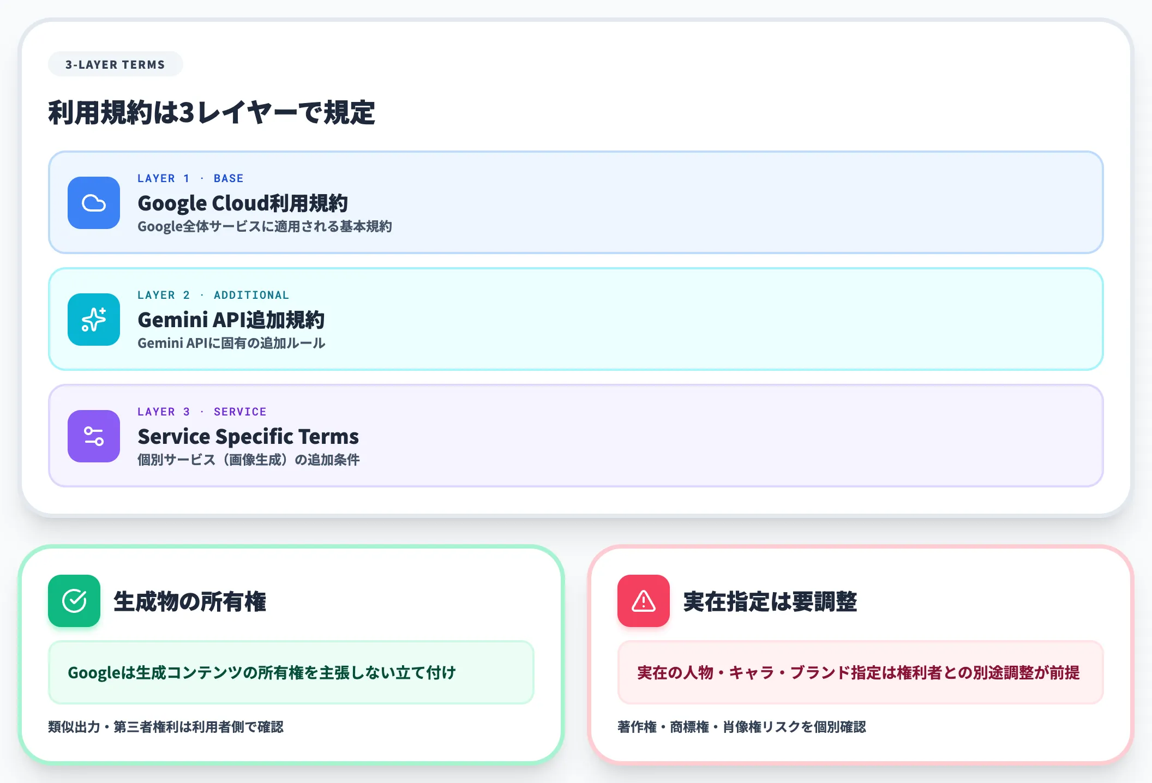Click 類似出力・第三者権利は利用者側で確認 note

(166, 727)
